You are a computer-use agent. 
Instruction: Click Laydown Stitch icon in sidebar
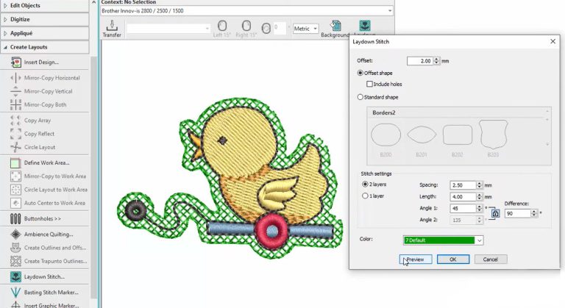tap(15, 276)
